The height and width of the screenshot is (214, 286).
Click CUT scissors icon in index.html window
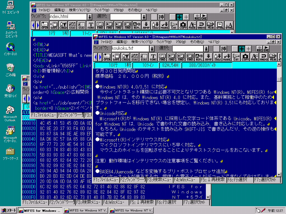[174, 26]
